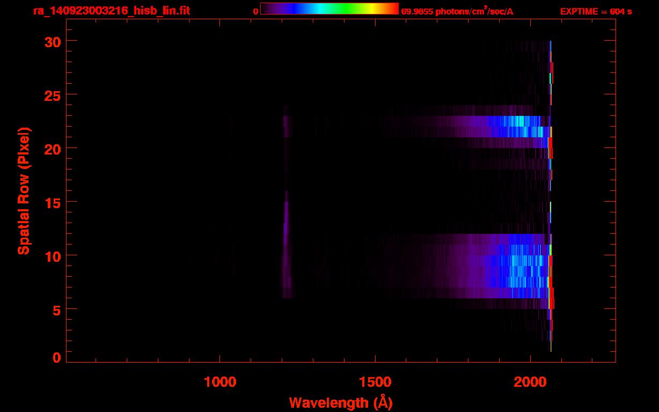Click the EXPTIME = 604 s text
659x412 pixels.
(x=596, y=11)
